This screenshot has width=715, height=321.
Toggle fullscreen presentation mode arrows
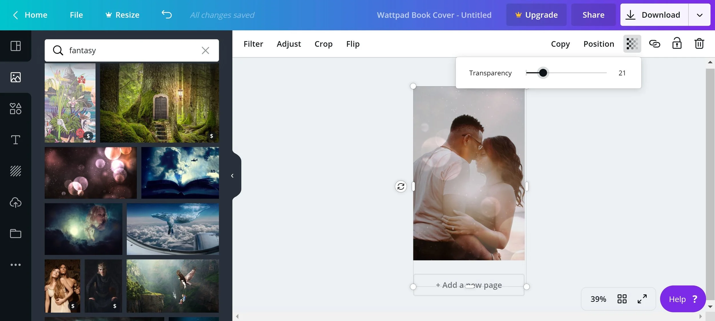click(642, 299)
